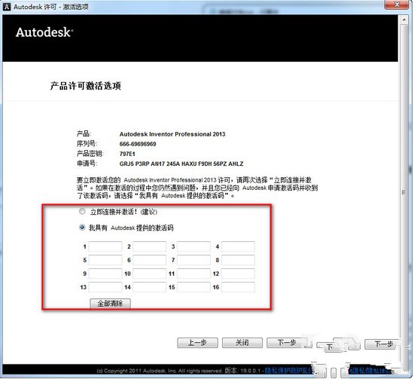Click activation code field 9

105,274
